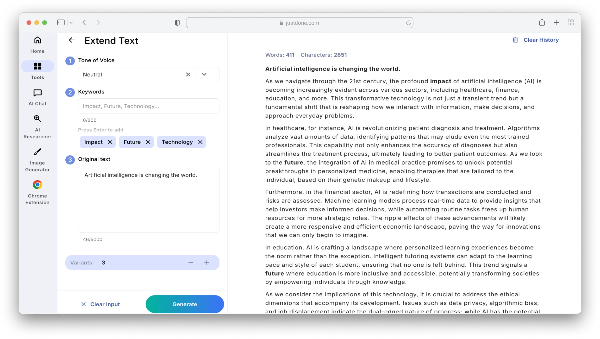Click the back arrow beside Extend Text
The width and height of the screenshot is (600, 339).
[72, 40]
